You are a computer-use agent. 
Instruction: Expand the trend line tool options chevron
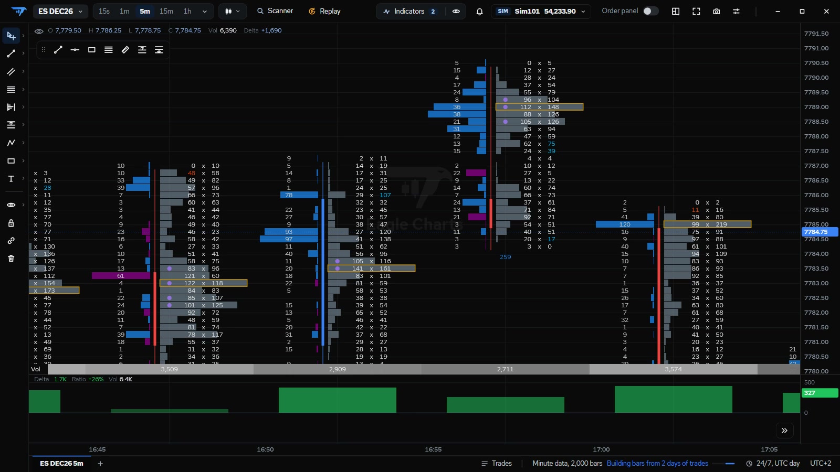click(x=24, y=53)
